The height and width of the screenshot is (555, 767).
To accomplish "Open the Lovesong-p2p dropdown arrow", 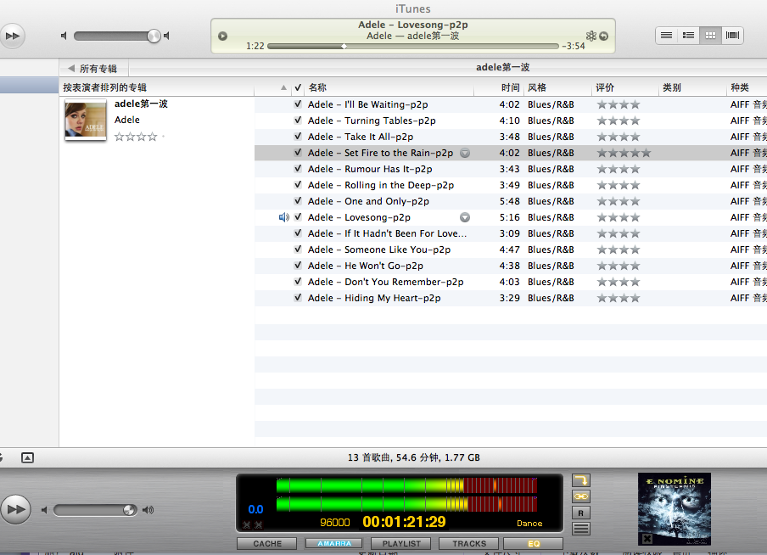I will tap(465, 217).
